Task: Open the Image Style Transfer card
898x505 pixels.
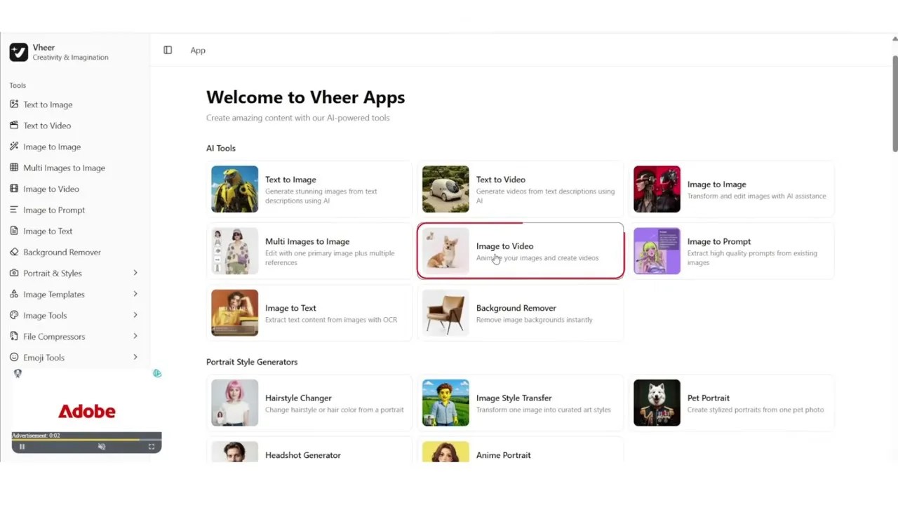Action: coord(521,403)
